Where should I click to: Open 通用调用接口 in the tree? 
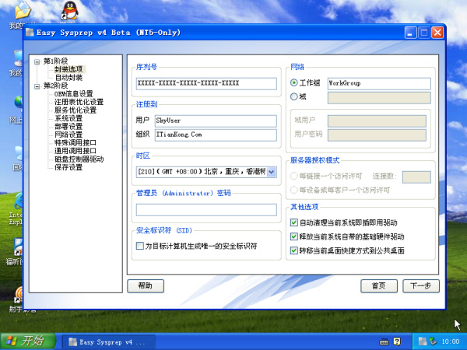(75, 151)
